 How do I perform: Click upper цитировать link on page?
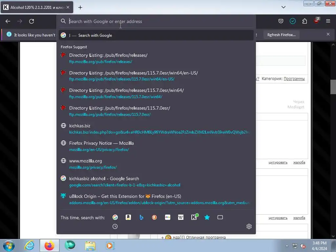278,162
